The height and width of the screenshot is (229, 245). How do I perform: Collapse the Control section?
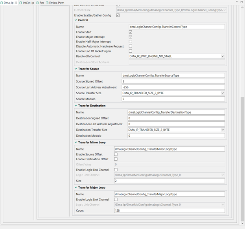[76, 20]
